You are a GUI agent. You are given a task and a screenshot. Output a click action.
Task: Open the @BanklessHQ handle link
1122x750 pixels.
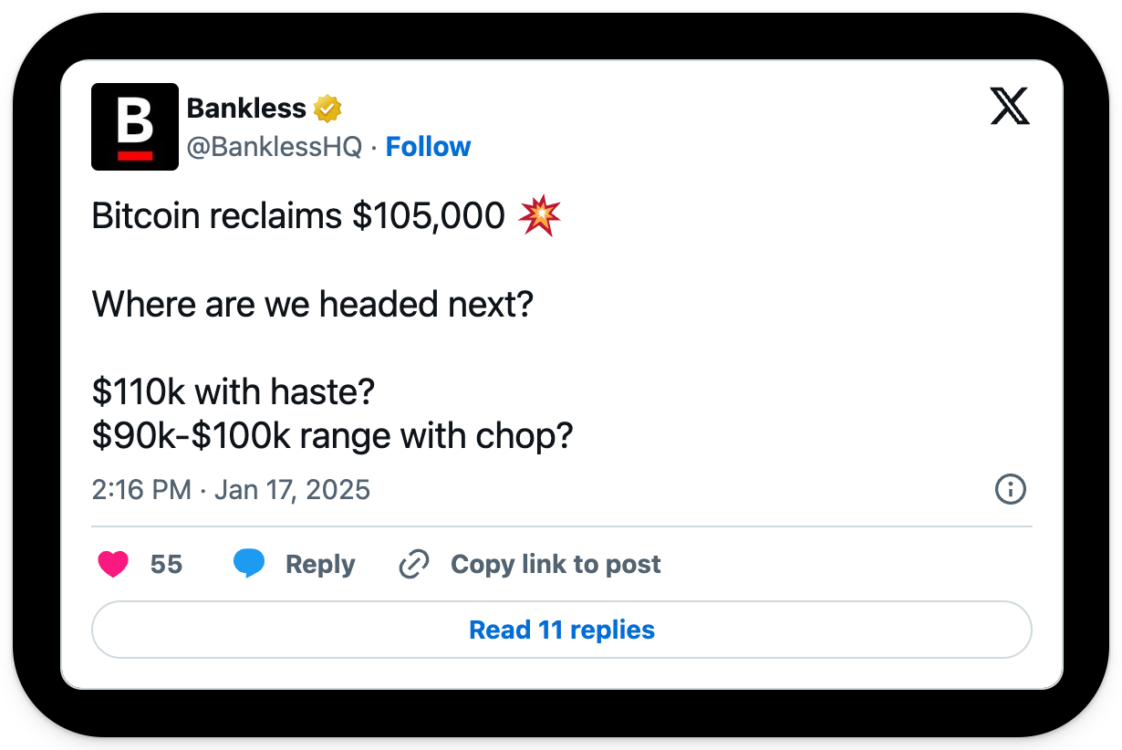click(274, 147)
